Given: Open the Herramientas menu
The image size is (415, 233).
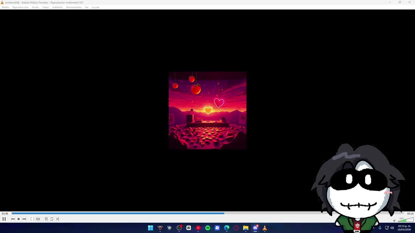Looking at the screenshot, I should [74, 7].
